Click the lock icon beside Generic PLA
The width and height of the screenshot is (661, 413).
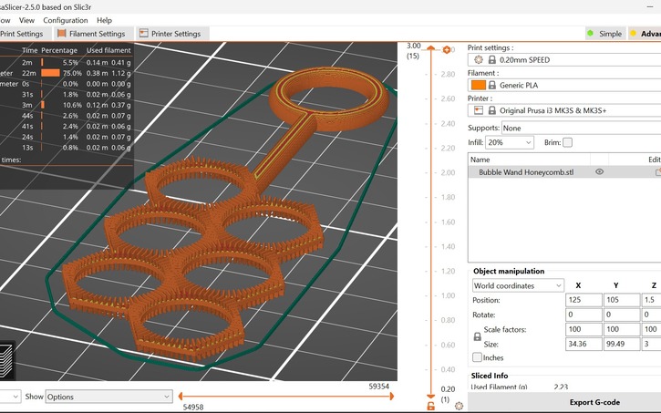pos(492,85)
